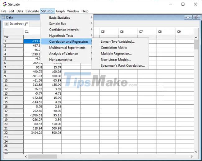The image size is (202, 161).
Task: Click the cell containing 120.98
Action: pyautogui.click(x=52, y=124)
